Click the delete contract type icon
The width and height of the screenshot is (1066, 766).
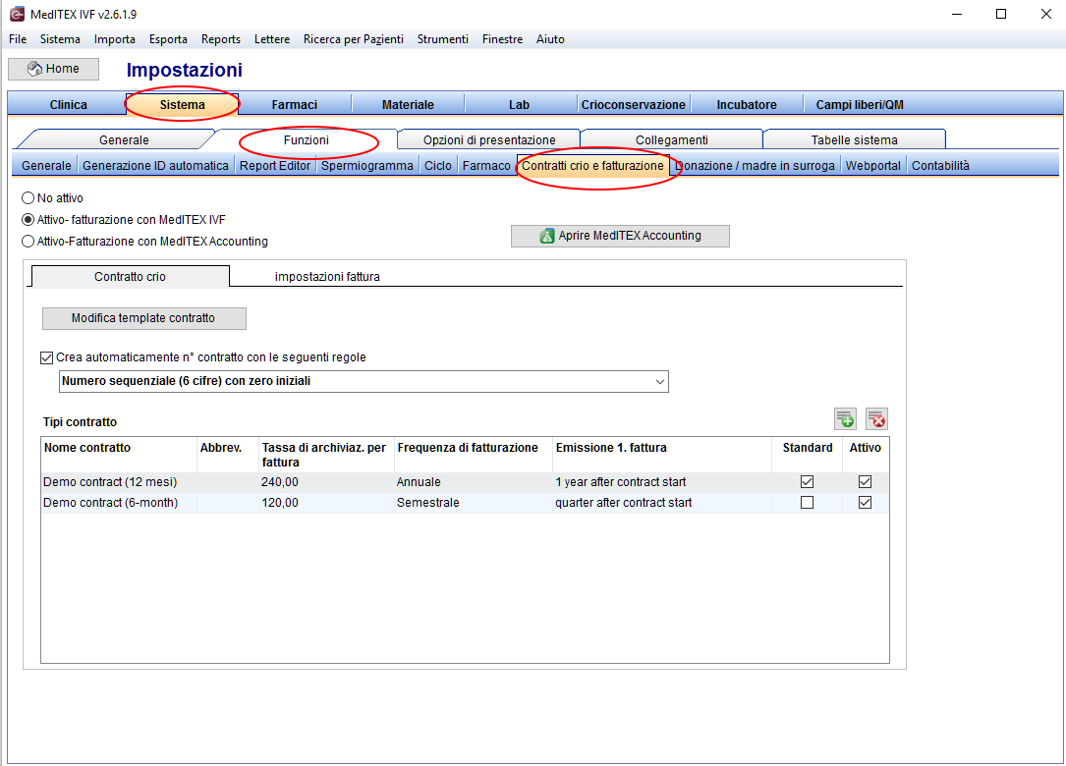876,418
